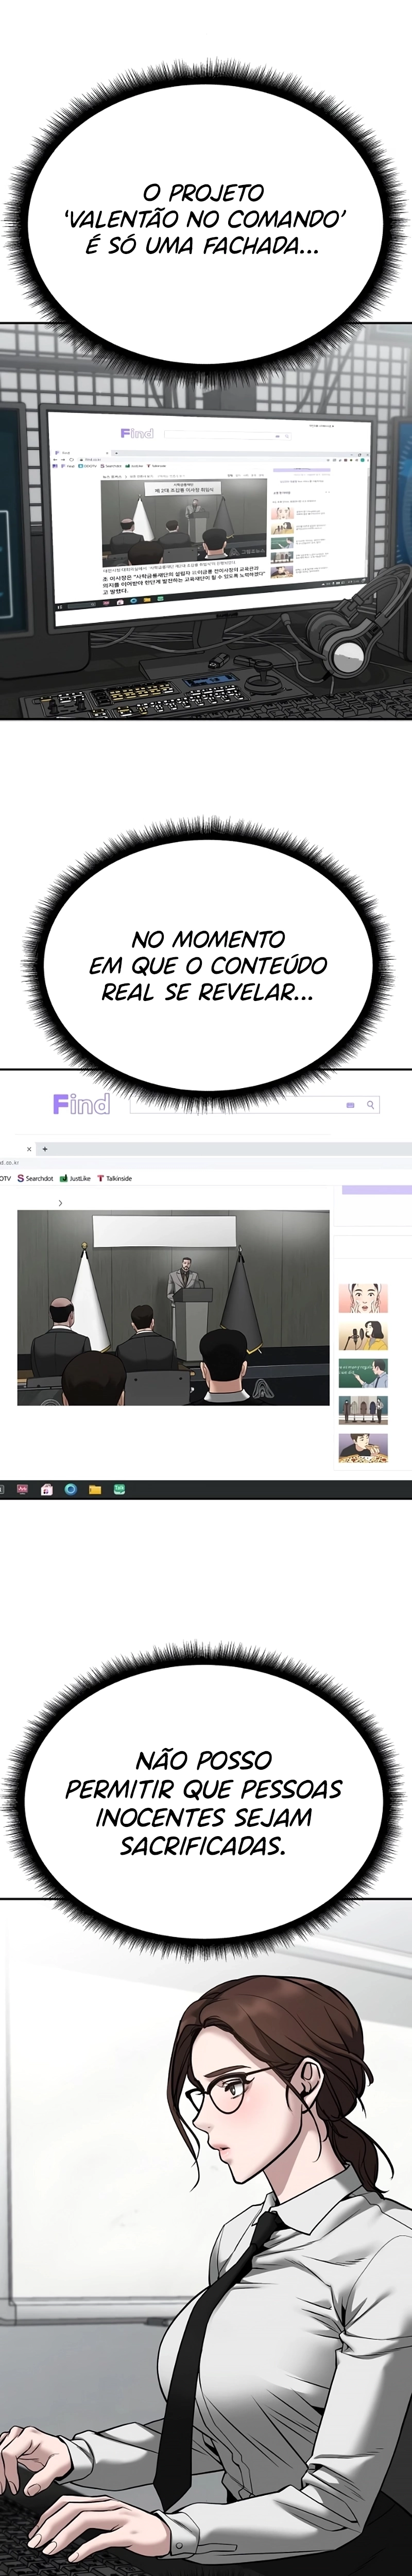Open the large press conference news photo
The height and width of the screenshot is (2576, 412).
pyautogui.click(x=173, y=1308)
